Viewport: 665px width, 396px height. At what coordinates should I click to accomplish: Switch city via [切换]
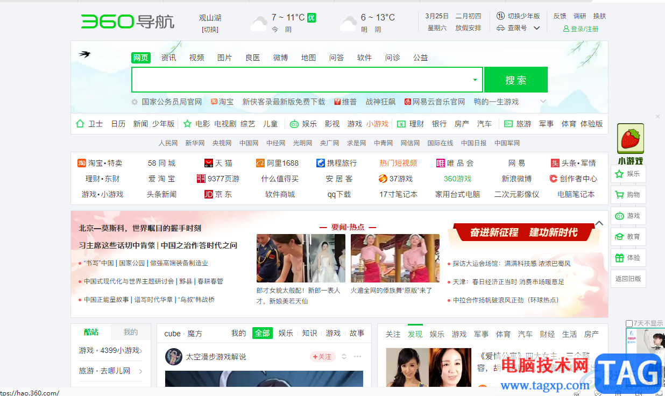point(210,30)
